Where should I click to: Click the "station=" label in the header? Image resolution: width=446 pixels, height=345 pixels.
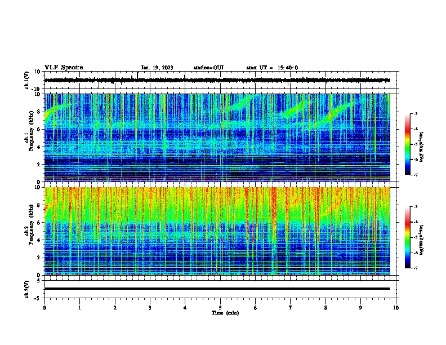point(203,68)
